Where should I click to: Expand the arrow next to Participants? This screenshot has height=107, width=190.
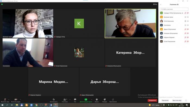pyautogui.click(x=70, y=99)
